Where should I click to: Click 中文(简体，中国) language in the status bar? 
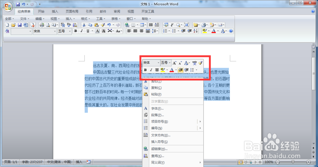tap(59, 162)
